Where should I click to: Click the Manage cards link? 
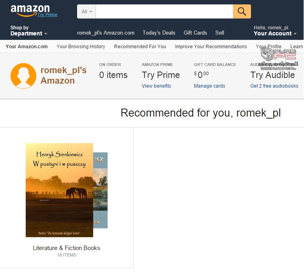coord(209,86)
